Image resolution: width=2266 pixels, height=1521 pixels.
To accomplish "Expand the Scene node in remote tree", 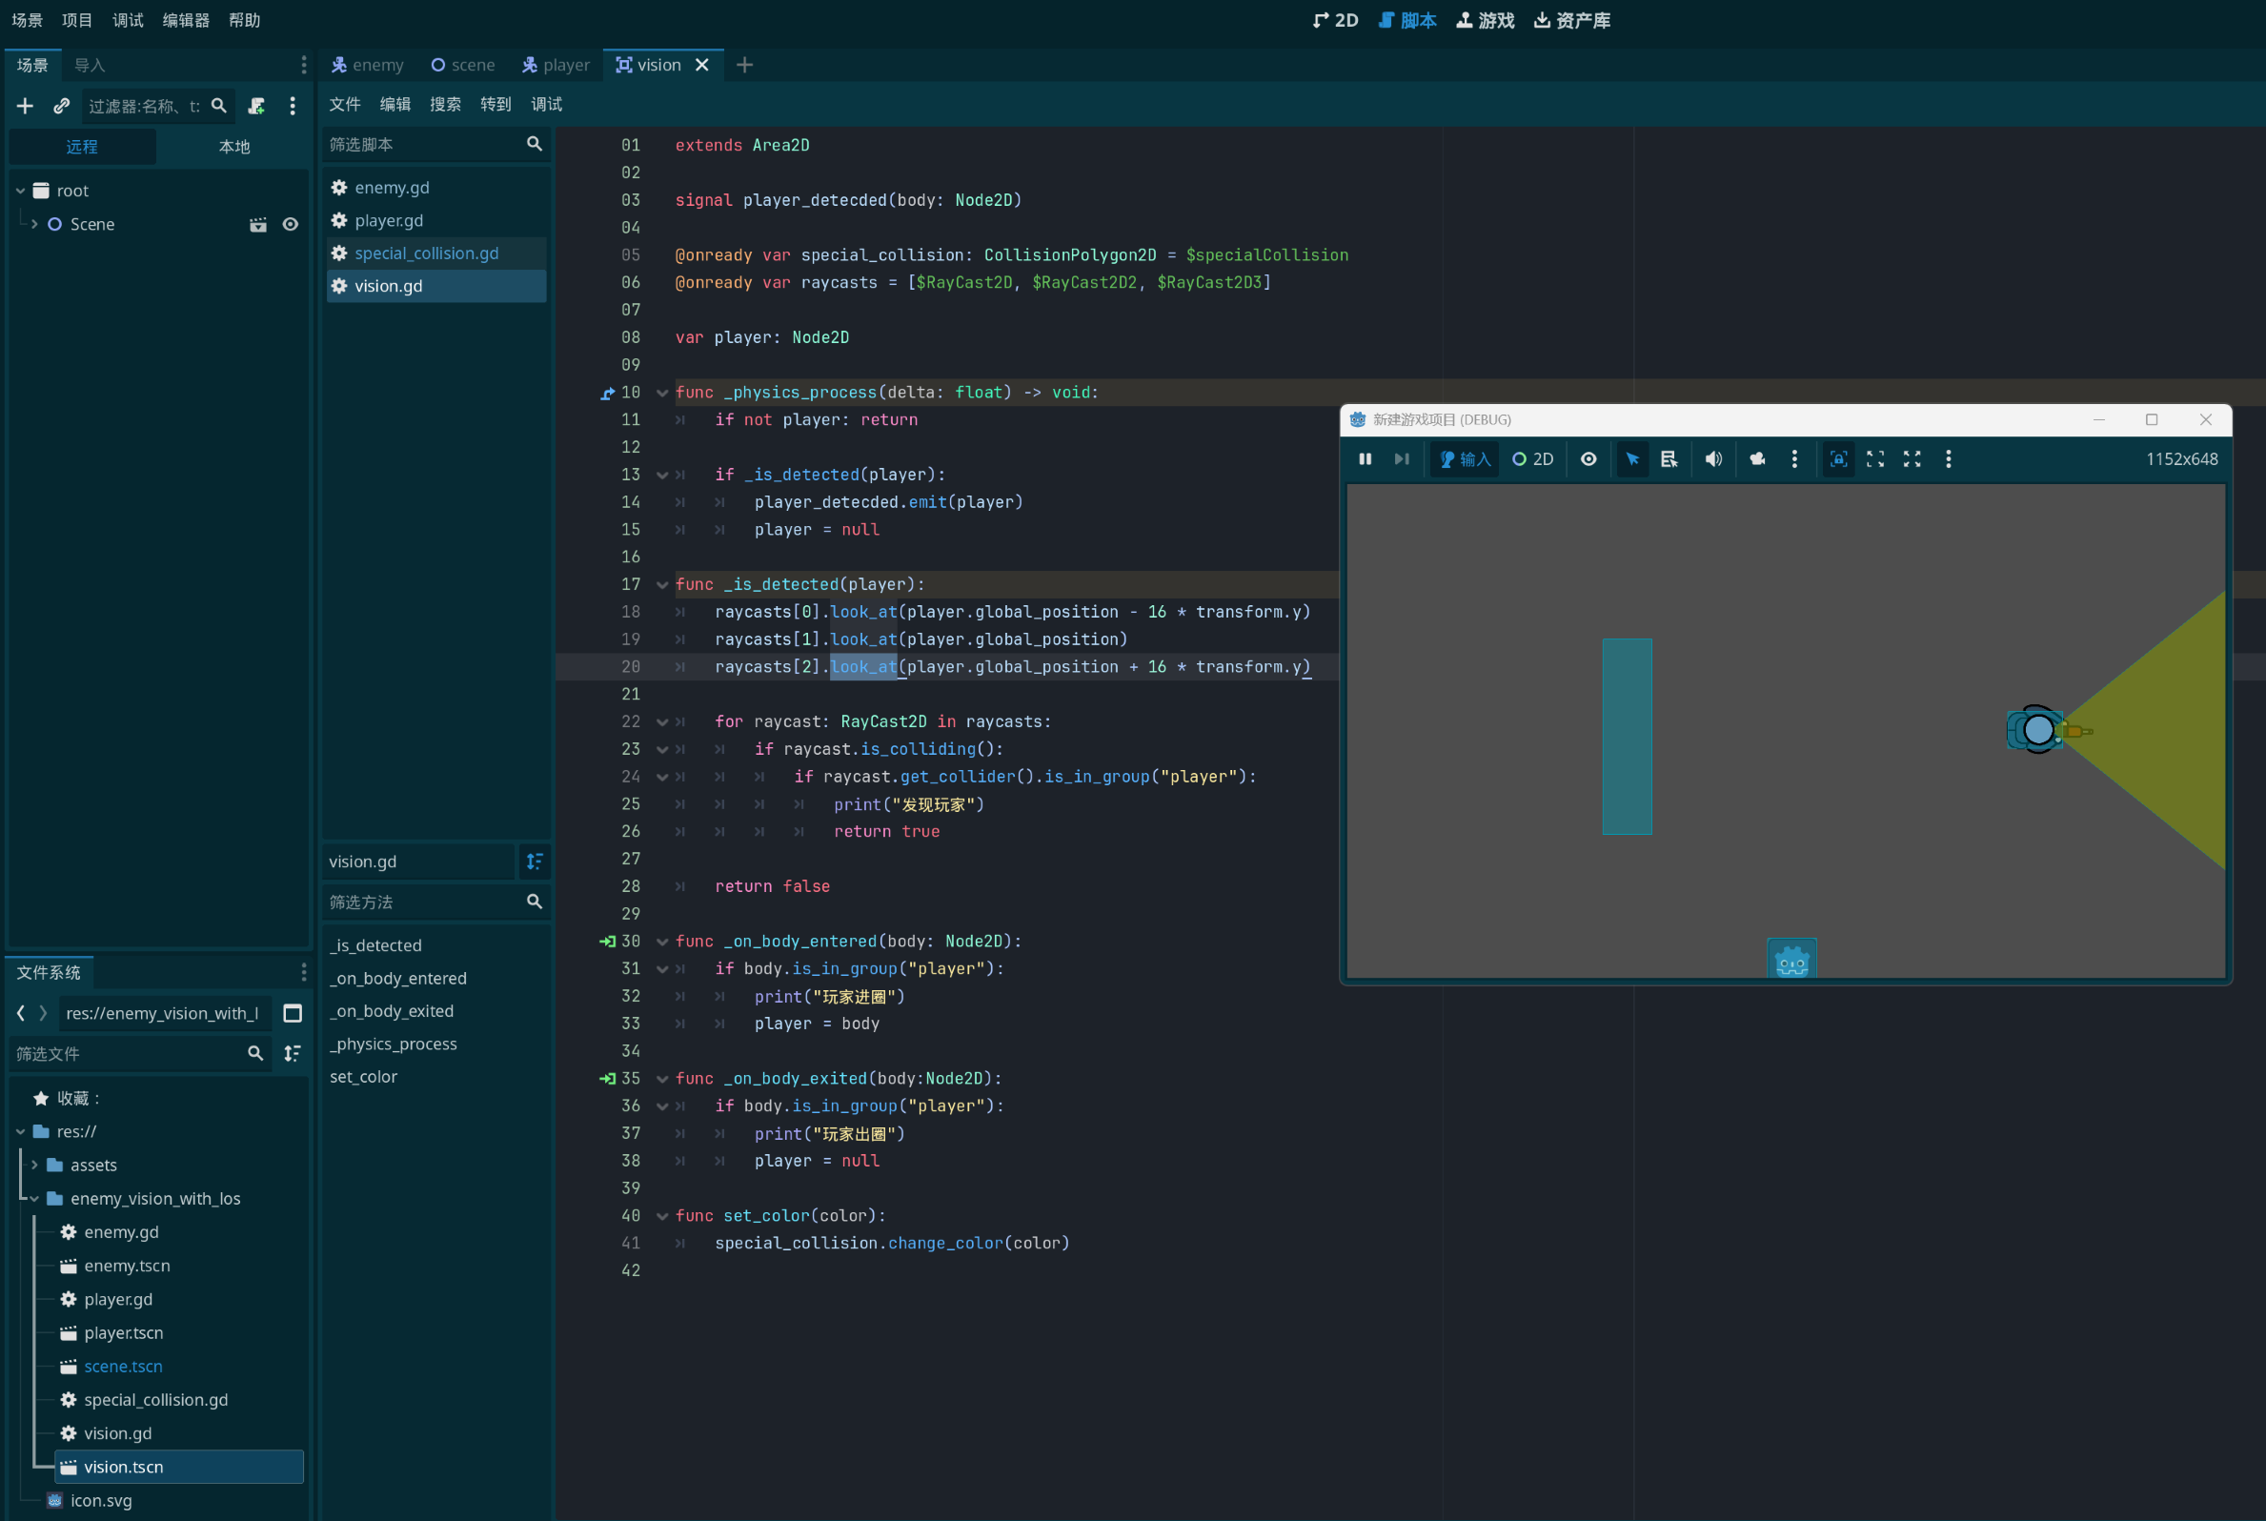I will click(35, 224).
